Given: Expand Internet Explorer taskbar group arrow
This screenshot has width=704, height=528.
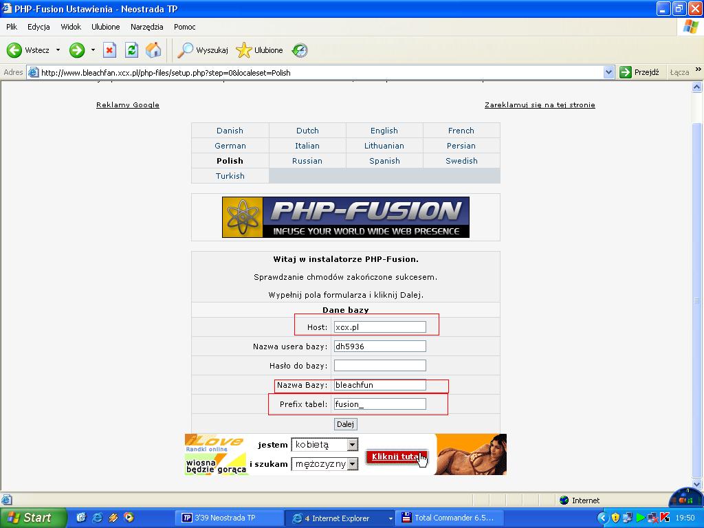Looking at the screenshot, I should (390, 518).
